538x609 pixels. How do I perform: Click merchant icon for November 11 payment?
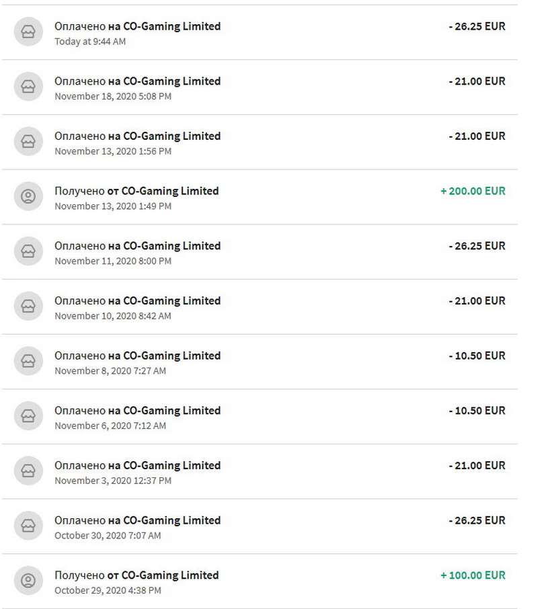(28, 252)
